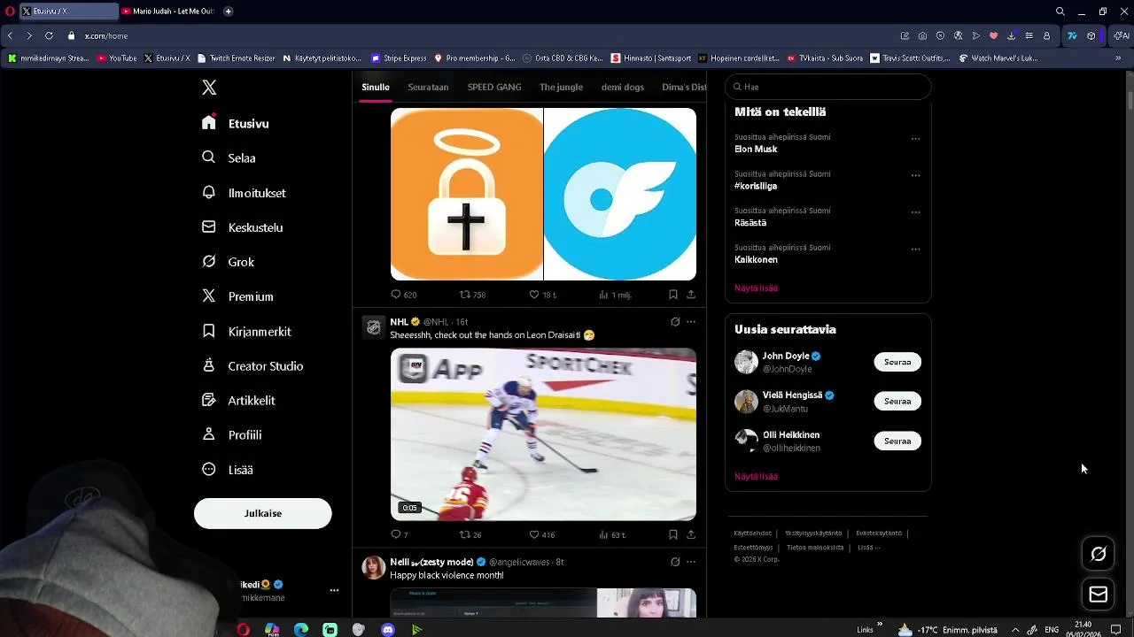This screenshot has height=637, width=1134.
Task: Open Profiili page
Action: click(x=231, y=434)
